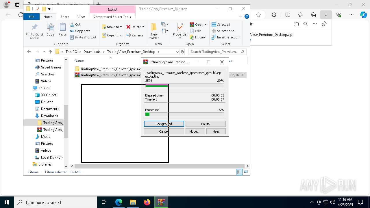
Task: Select 3D Objects in navigation pane
Action: pyautogui.click(x=46, y=95)
